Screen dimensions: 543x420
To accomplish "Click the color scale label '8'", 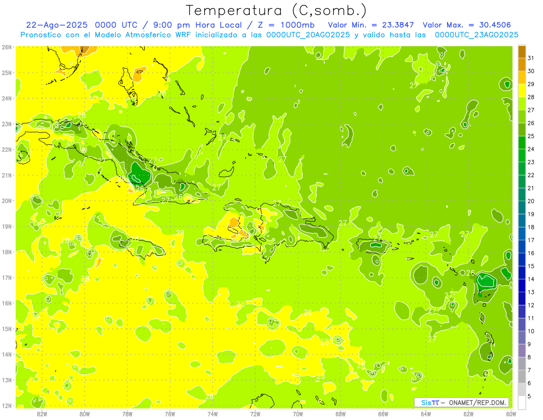I will [530, 357].
